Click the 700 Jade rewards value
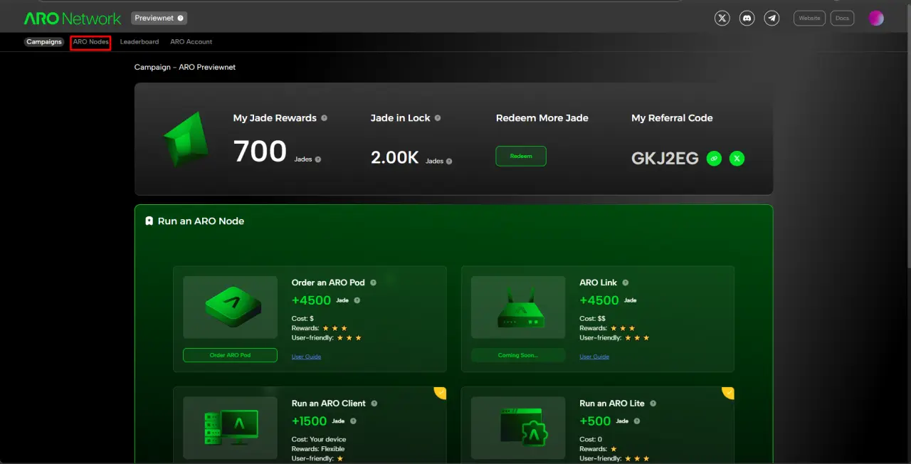 pyautogui.click(x=260, y=152)
